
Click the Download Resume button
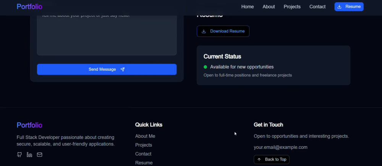pos(223,31)
